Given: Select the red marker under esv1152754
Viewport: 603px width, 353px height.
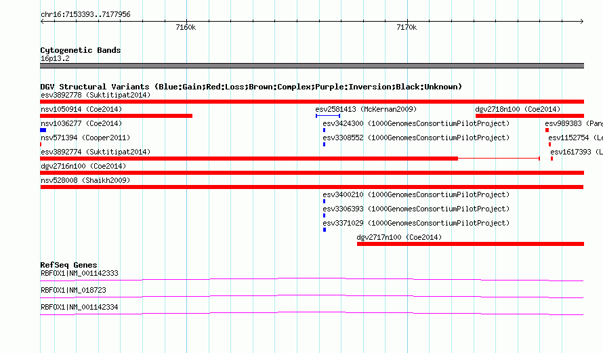Looking at the screenshot, I should point(549,144).
